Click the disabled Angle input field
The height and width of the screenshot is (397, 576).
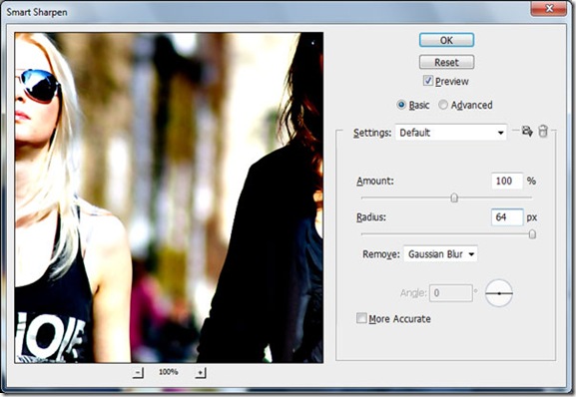point(451,293)
